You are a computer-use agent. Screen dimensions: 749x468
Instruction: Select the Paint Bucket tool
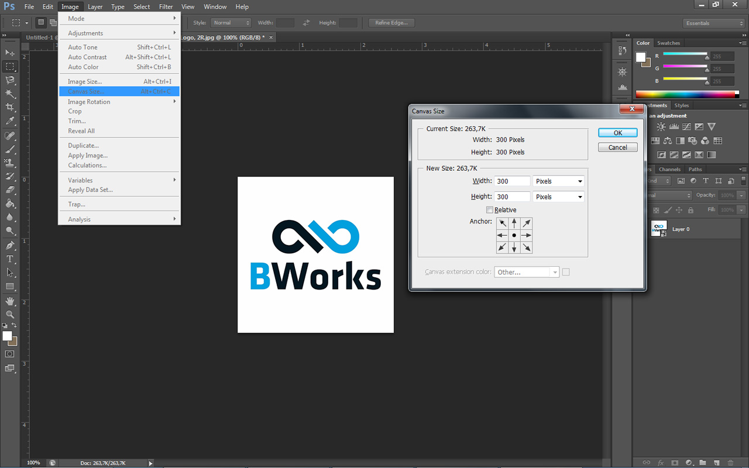coord(10,203)
